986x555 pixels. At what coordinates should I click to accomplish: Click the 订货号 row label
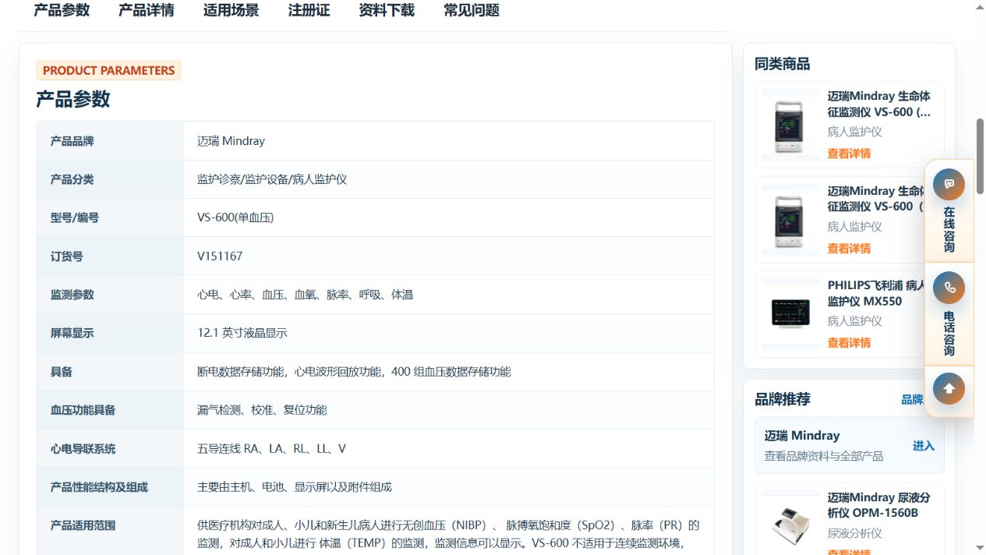(66, 256)
